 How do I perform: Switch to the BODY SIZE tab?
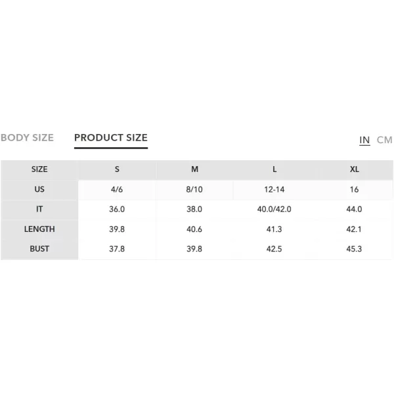[27, 138]
